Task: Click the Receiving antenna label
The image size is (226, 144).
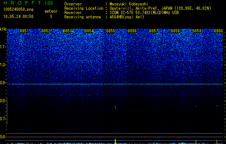Action: pos(83,17)
